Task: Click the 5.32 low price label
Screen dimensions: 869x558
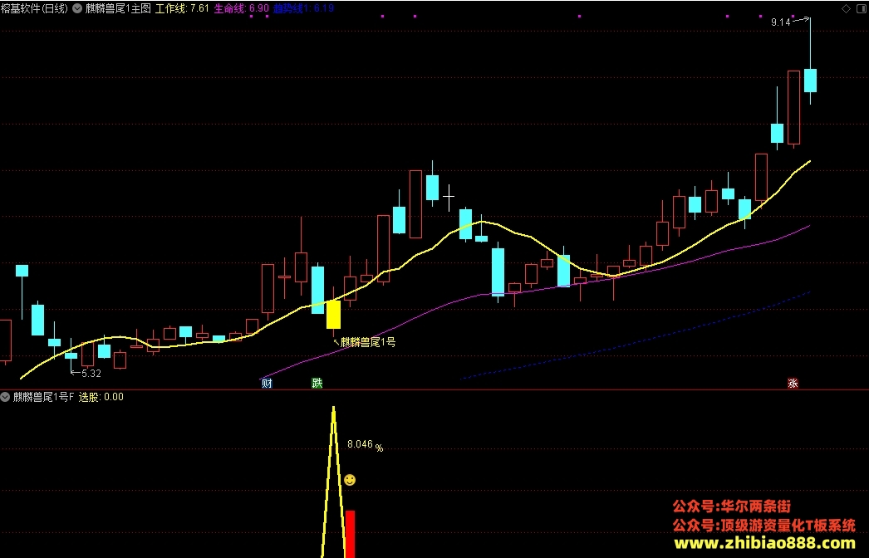Action: (x=91, y=374)
